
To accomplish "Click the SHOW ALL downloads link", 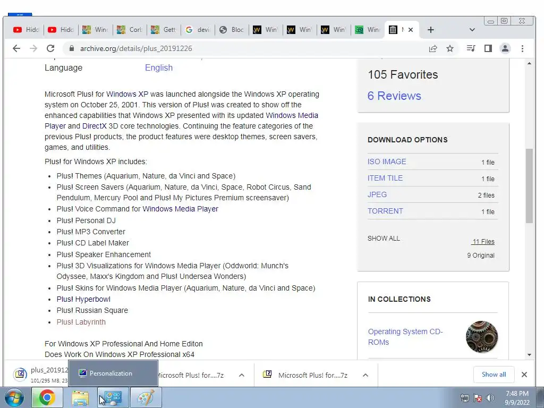I will click(384, 239).
